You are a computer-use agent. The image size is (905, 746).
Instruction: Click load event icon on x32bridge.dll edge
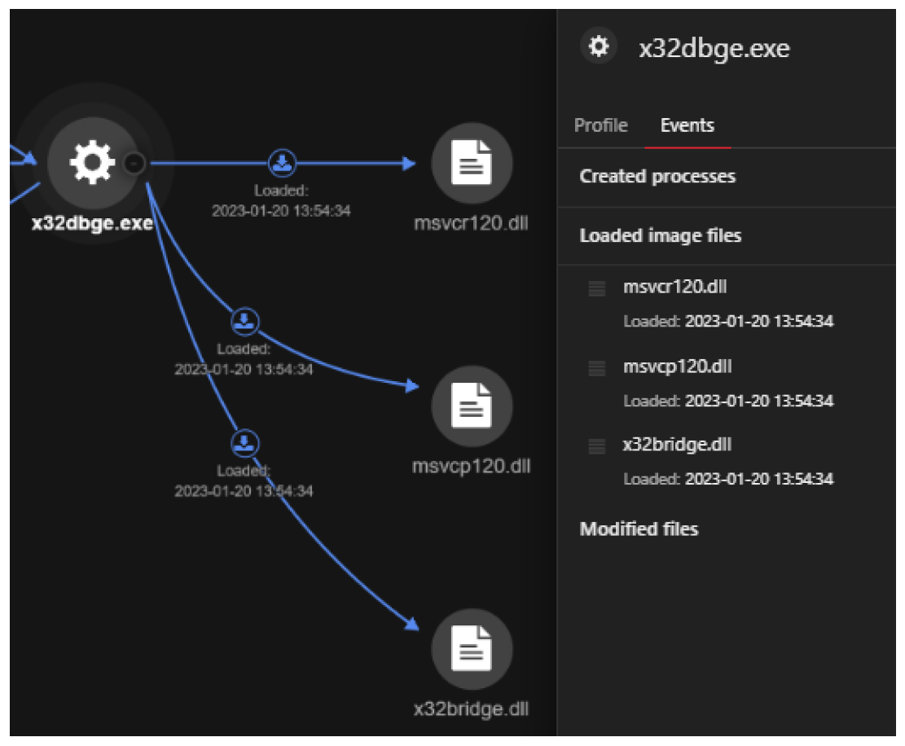coord(246,444)
